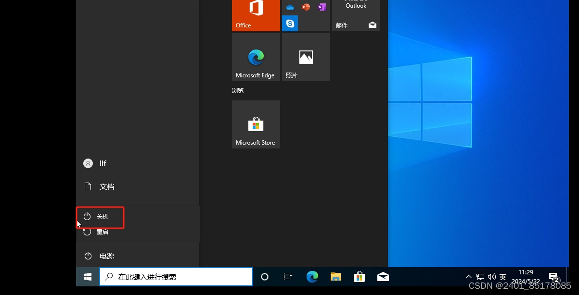Open network status tray icon
Image resolution: width=579 pixels, height=295 pixels.
coord(480,277)
